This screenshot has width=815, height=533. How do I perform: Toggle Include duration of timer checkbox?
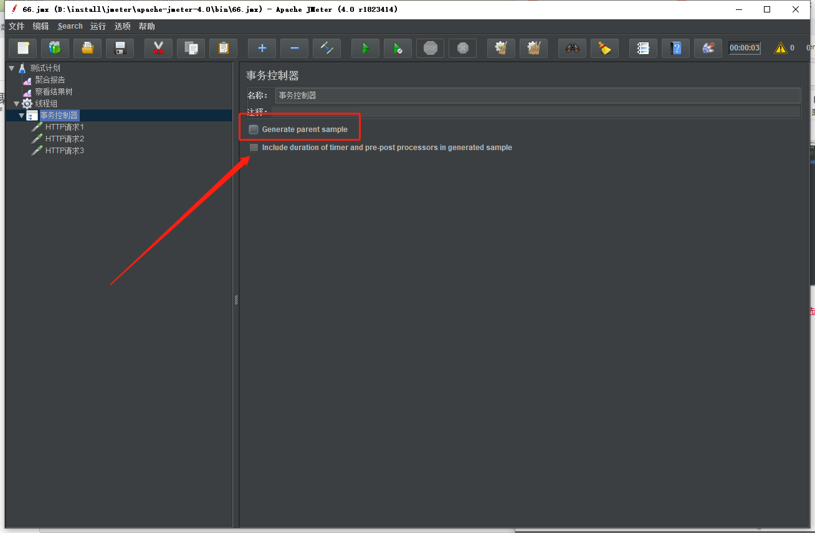(x=254, y=148)
